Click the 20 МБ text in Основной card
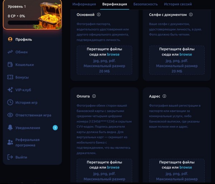Image resolution: width=215 pixels, height=184 pixels. (x=104, y=71)
